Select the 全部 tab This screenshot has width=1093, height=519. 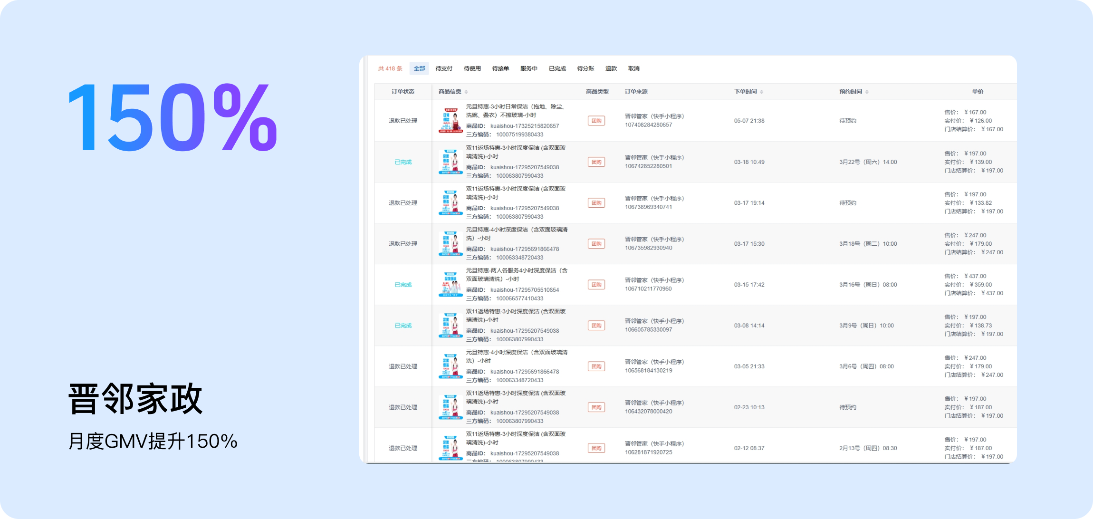point(419,68)
